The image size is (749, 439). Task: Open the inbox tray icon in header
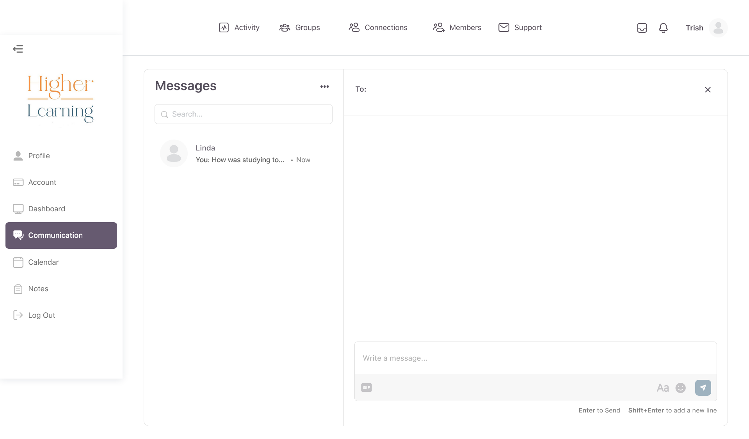point(642,28)
